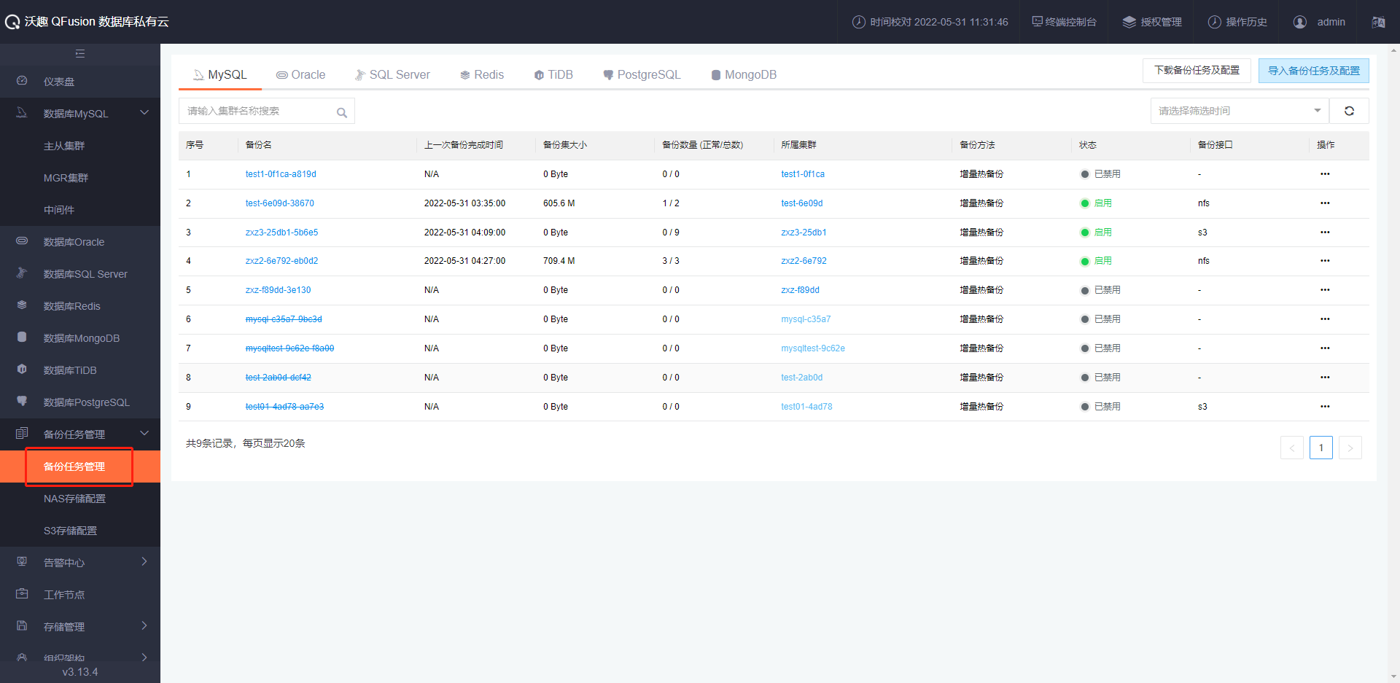Switch to the MySQL tab
Image resolution: width=1400 pixels, height=683 pixels.
220,74
